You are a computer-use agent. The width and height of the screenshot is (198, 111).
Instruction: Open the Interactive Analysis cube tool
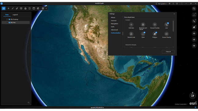click(21, 9)
